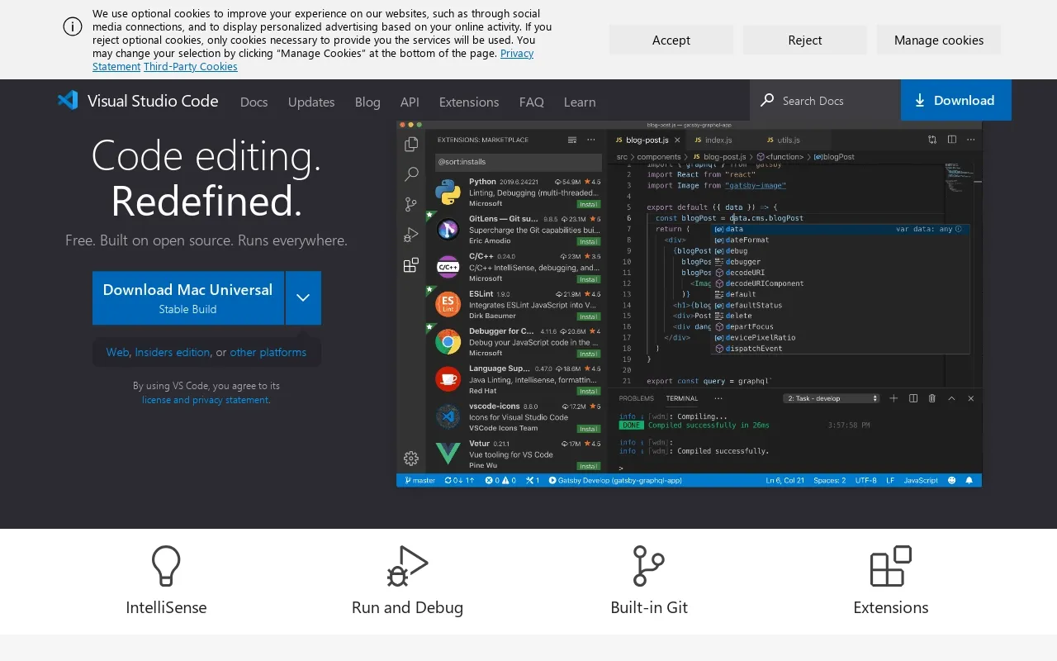Click the Search Docs input field
1057x661 pixels.
[x=825, y=100]
